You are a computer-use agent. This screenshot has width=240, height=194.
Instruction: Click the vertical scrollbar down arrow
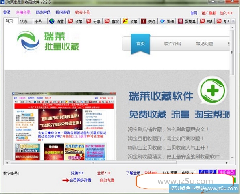(232, 158)
